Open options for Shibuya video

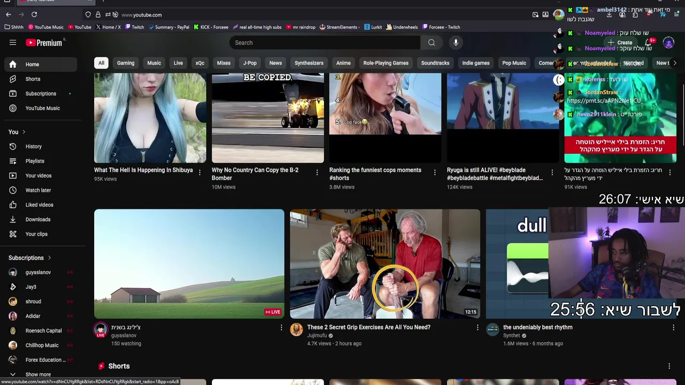[x=200, y=172]
